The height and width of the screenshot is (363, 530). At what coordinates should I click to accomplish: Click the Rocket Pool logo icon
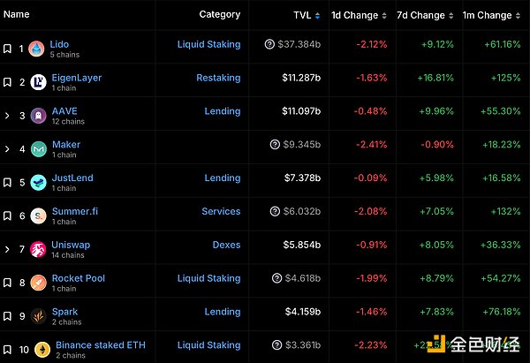pyautogui.click(x=39, y=283)
